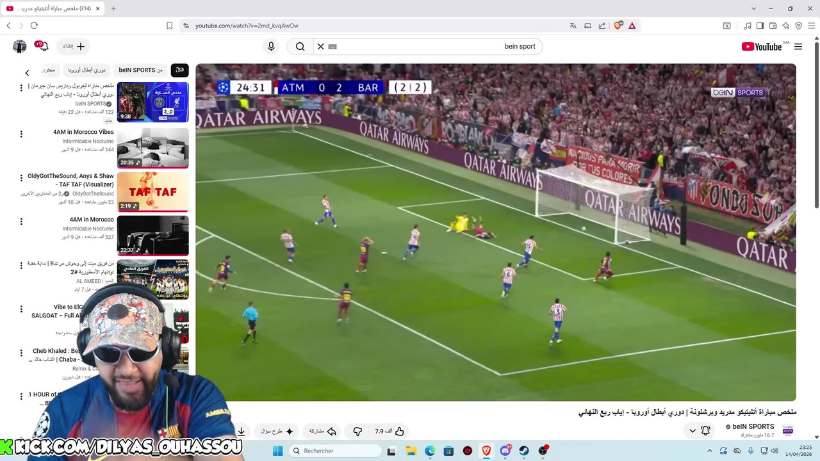Open options menu for '4AM in Morocco'

point(21,222)
